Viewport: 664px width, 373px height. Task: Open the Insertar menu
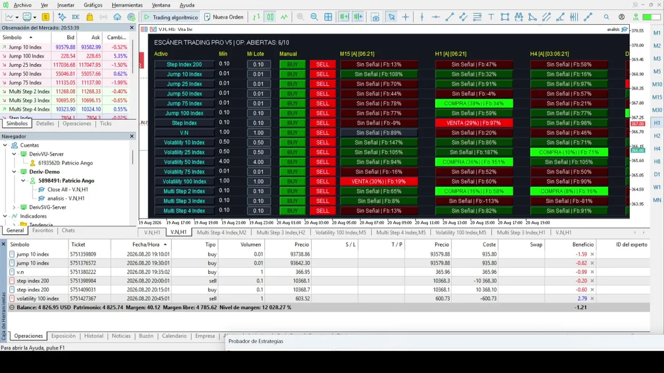point(66,5)
